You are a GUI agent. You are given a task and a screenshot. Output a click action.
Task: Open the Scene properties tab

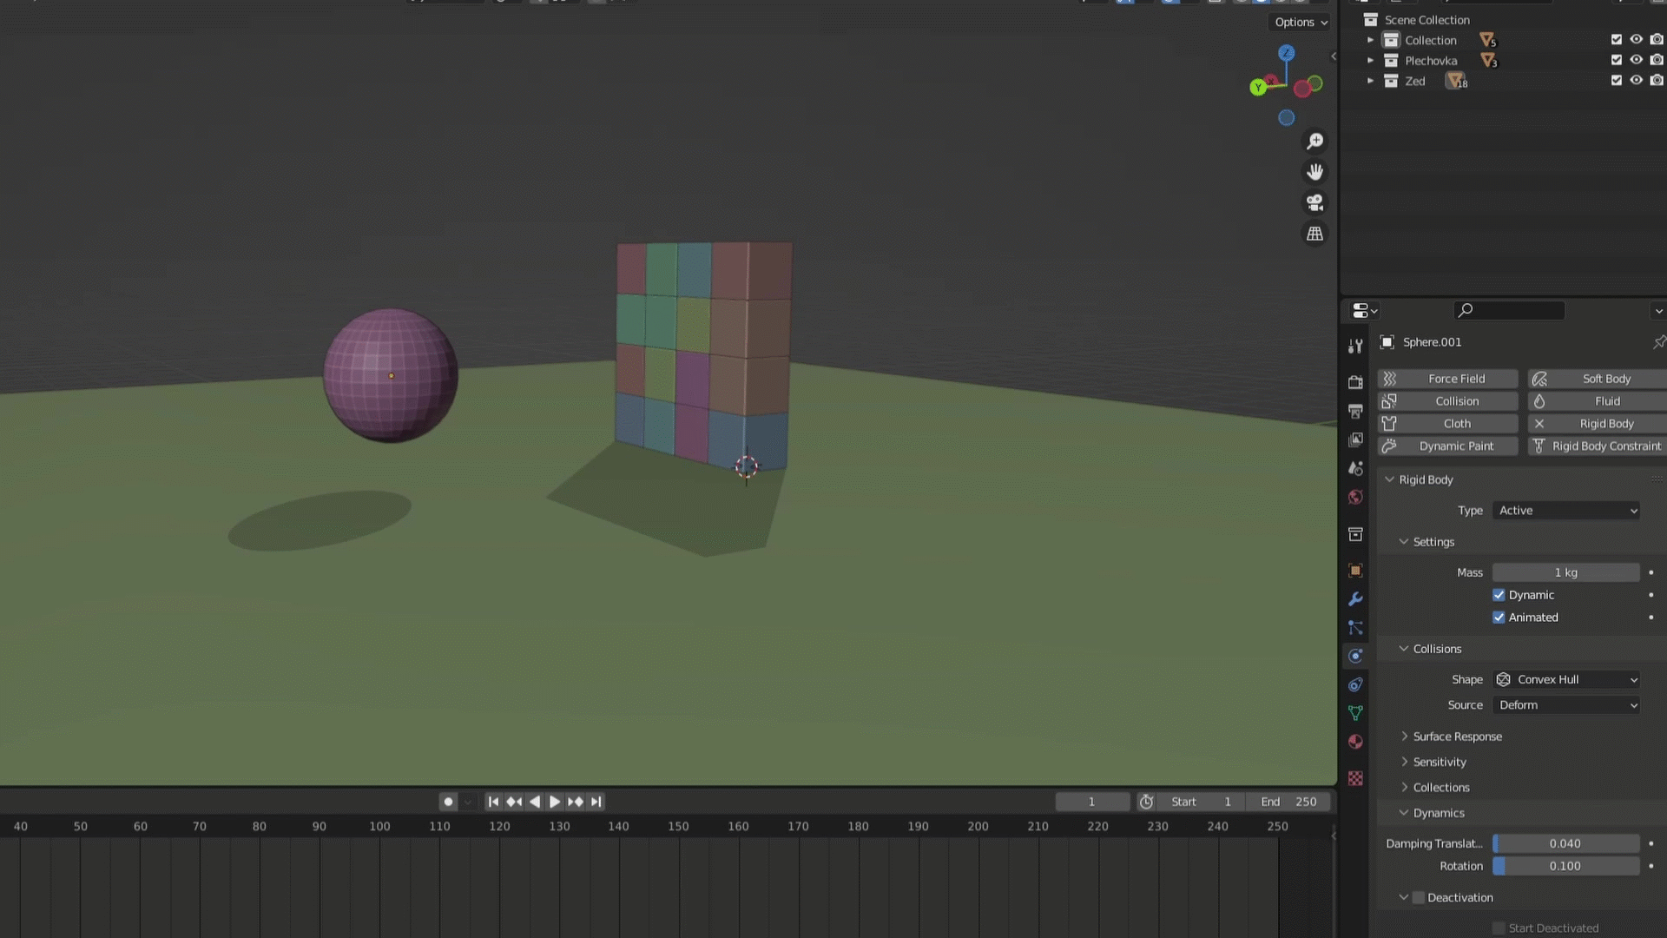click(1355, 468)
